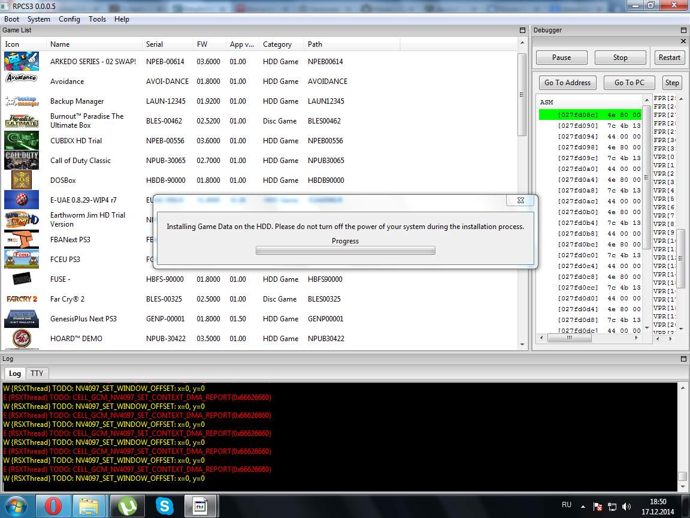
Task: Open the Config menu
Action: 69,19
